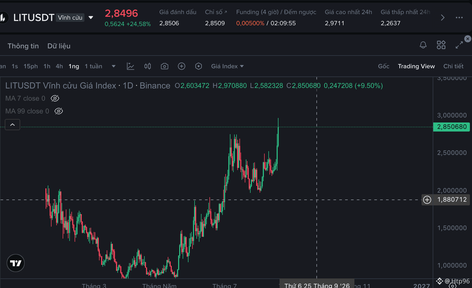The image size is (472, 288).
Task: Select the Chi tiết depth view
Action: tap(453, 66)
